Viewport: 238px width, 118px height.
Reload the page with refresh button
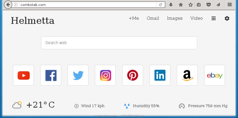(161, 5)
